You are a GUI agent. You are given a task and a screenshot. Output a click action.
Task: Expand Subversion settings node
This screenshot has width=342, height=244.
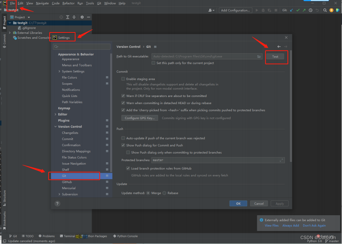tap(59, 194)
